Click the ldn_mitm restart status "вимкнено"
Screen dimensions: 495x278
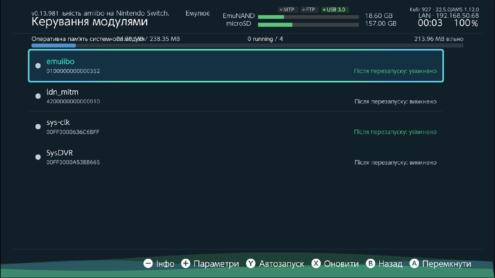click(x=423, y=102)
